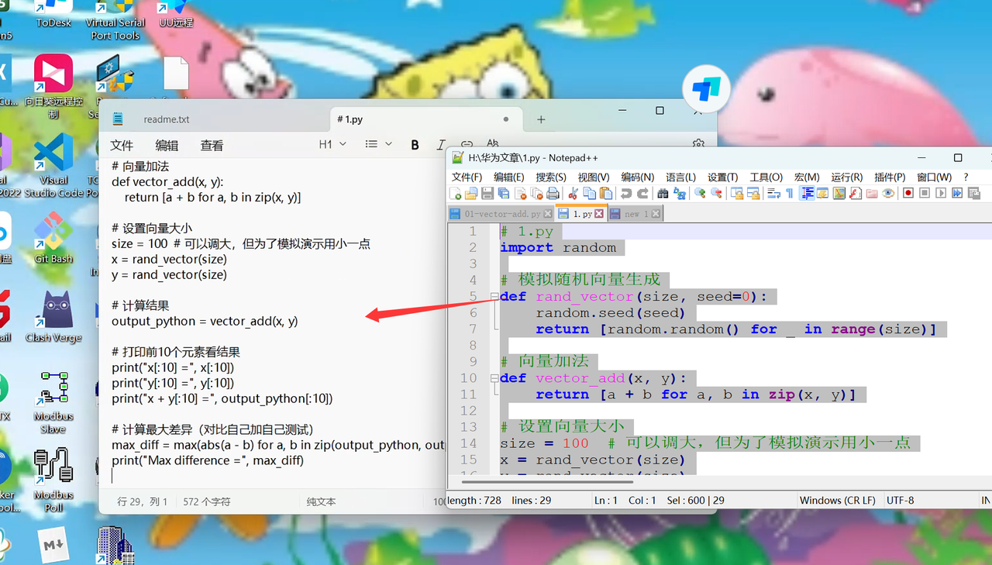
Task: Open Visual Studio Code desktop shortcut
Action: [x=53, y=161]
